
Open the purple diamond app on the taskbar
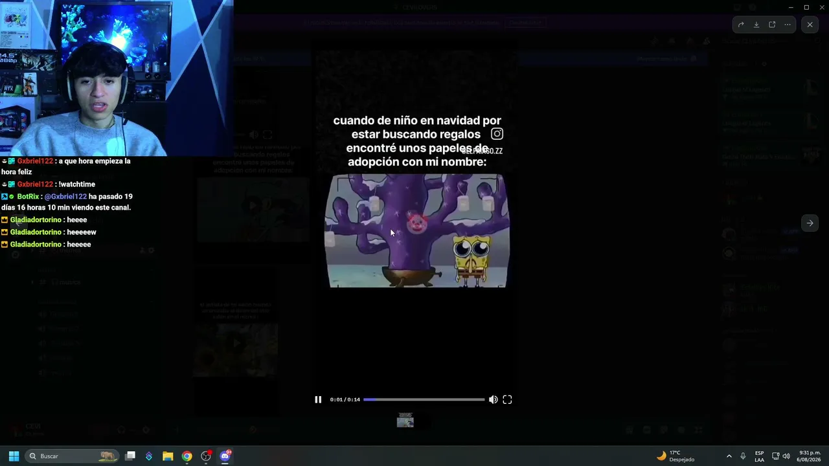149,456
